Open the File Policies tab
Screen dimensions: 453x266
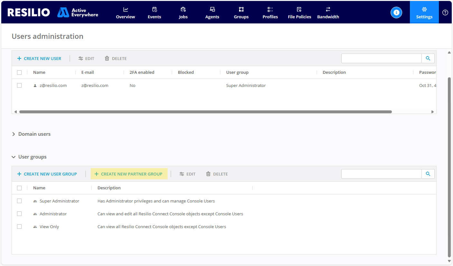(x=299, y=13)
